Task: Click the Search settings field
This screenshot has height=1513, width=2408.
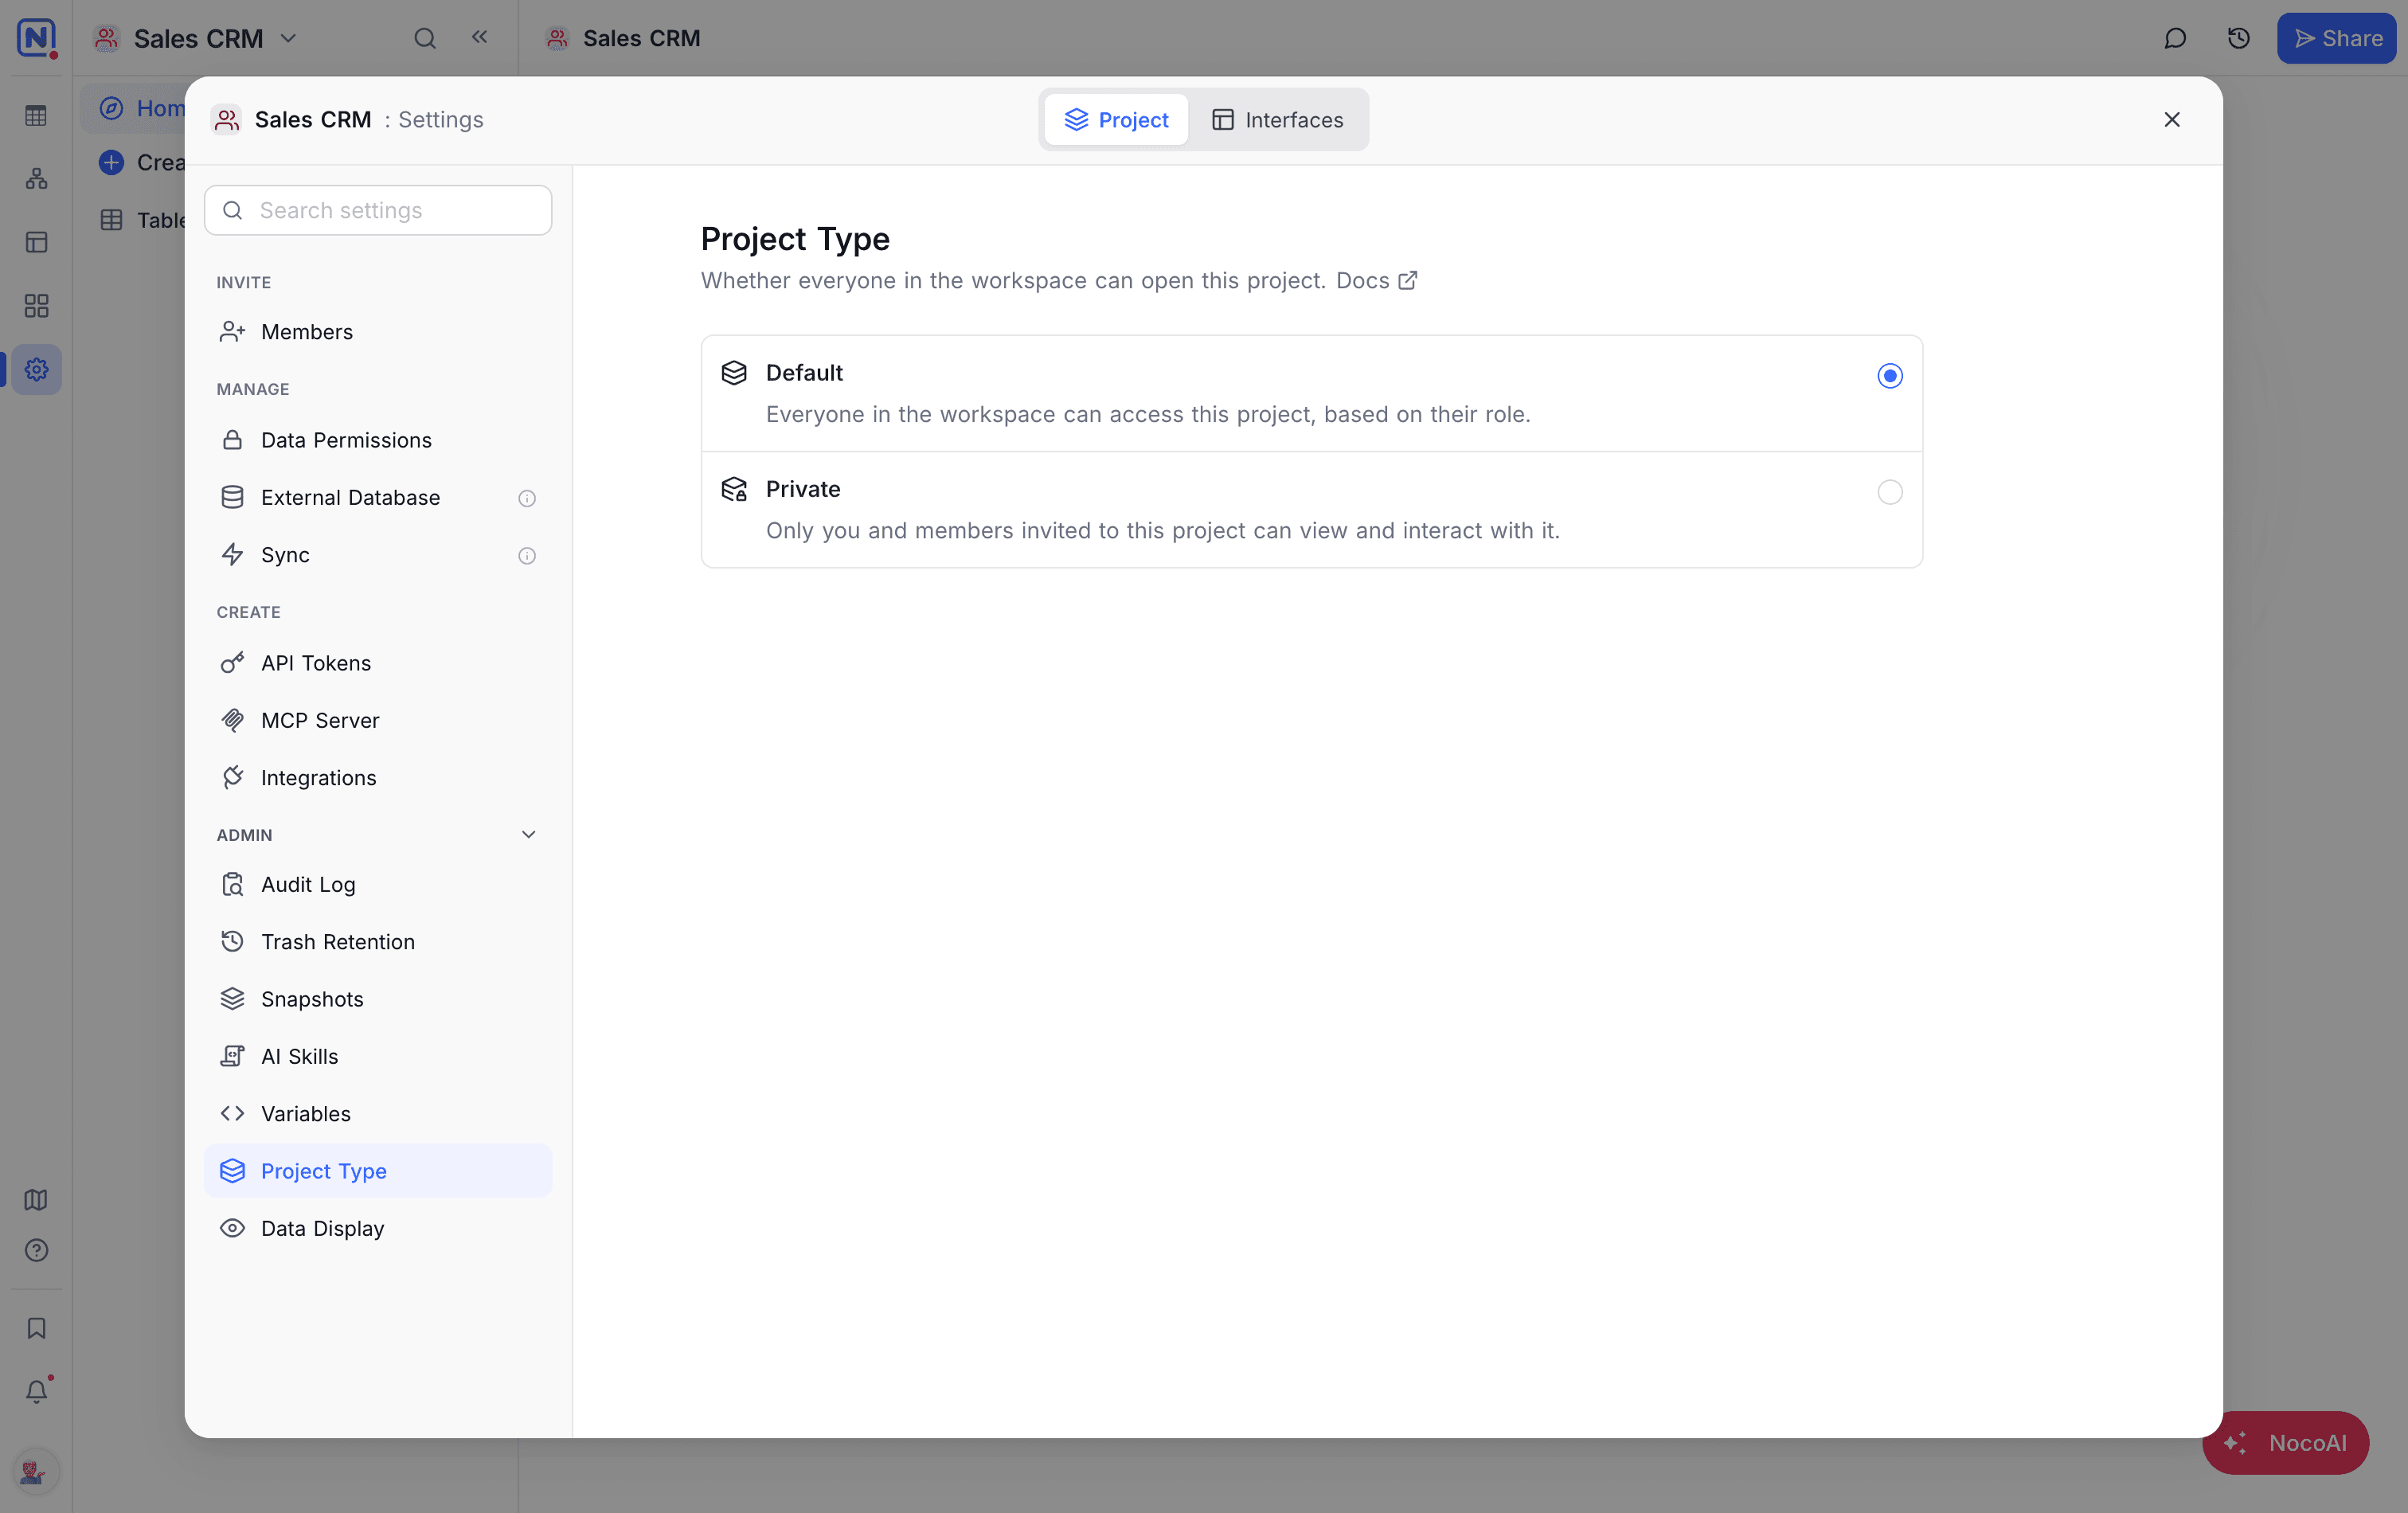Action: pyautogui.click(x=378, y=210)
